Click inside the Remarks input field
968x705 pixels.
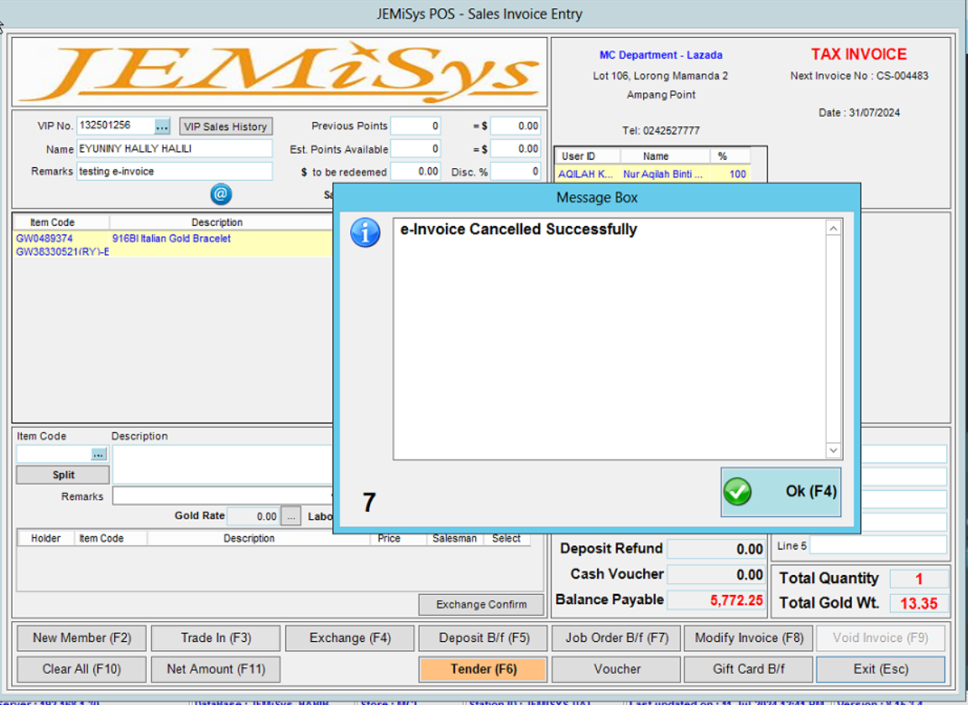coord(174,171)
